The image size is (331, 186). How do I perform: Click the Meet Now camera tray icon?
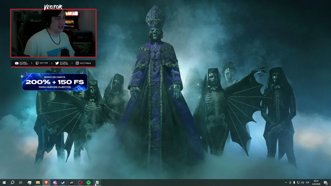[290, 183]
